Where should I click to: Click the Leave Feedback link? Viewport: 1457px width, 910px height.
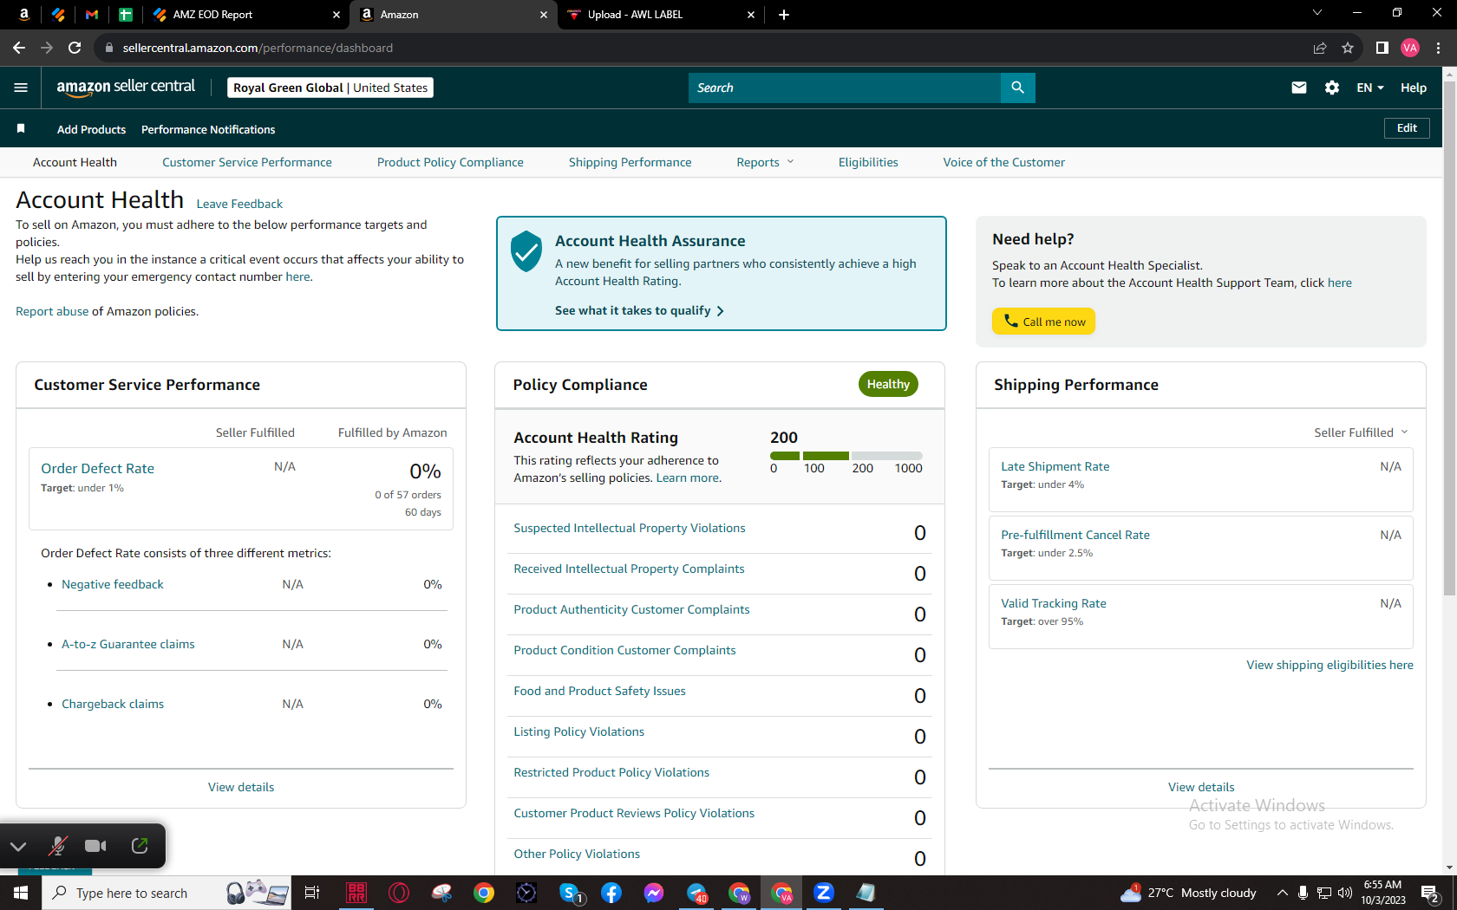(239, 204)
